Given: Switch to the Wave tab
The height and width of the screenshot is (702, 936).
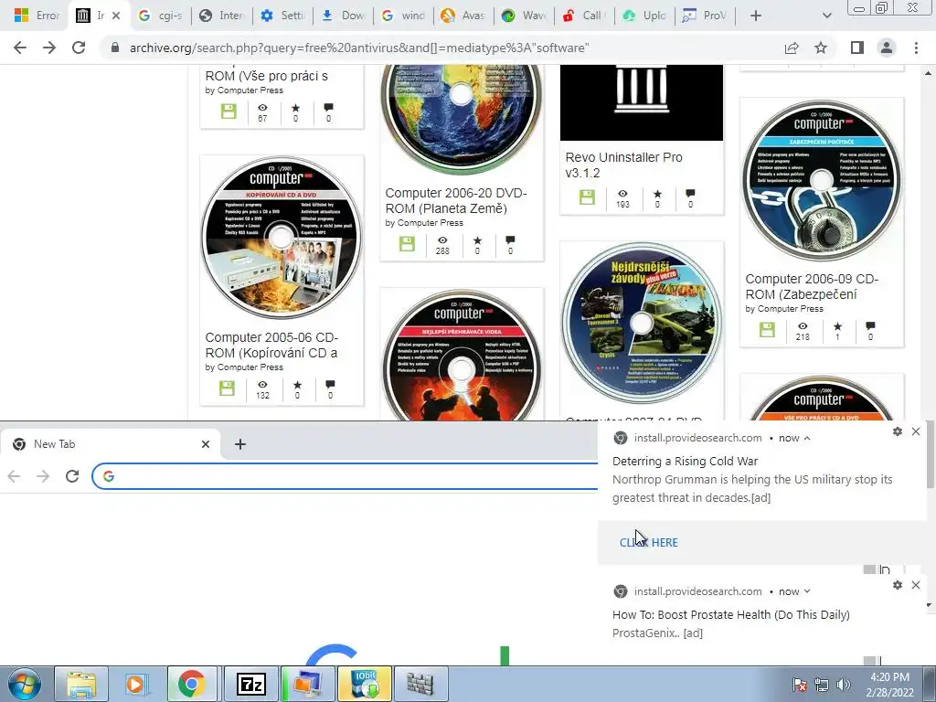Looking at the screenshot, I should click(524, 16).
